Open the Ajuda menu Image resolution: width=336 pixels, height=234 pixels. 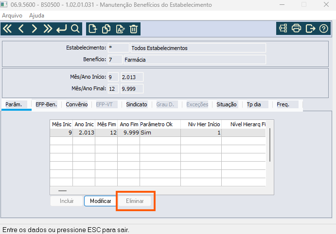click(x=36, y=16)
